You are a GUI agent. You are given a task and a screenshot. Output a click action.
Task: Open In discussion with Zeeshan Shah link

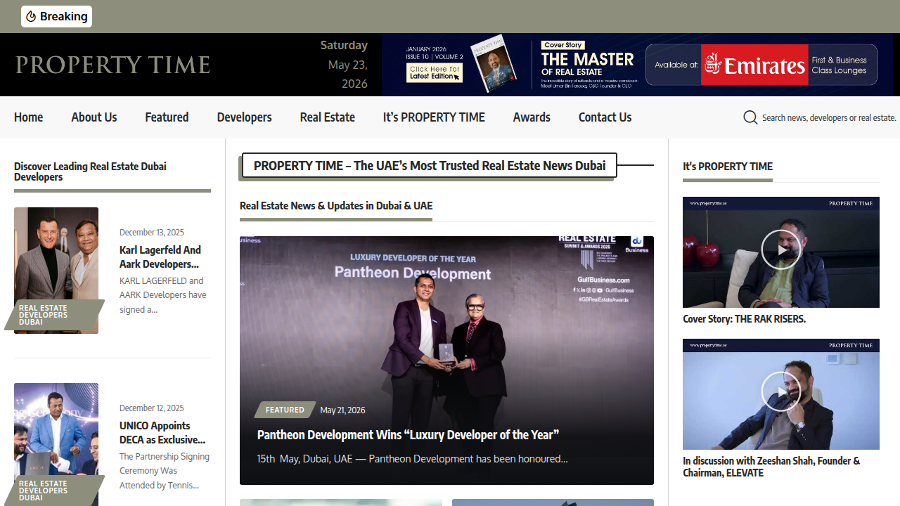point(771,467)
